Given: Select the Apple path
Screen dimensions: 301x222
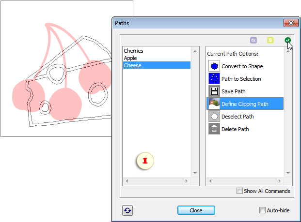Looking at the screenshot, I should tap(157, 58).
